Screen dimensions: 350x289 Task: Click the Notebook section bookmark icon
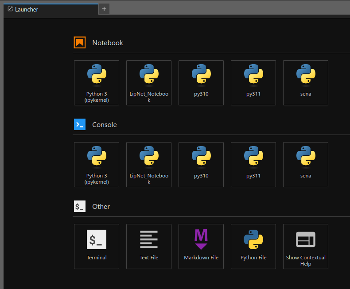pos(80,42)
